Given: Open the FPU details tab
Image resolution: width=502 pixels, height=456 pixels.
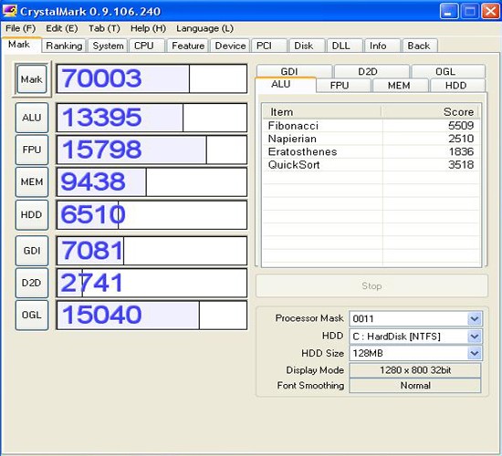Looking at the screenshot, I should 343,85.
